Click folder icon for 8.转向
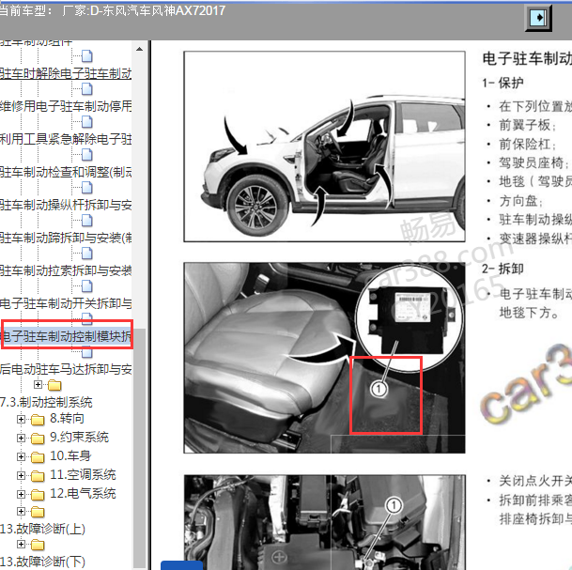 (38, 420)
